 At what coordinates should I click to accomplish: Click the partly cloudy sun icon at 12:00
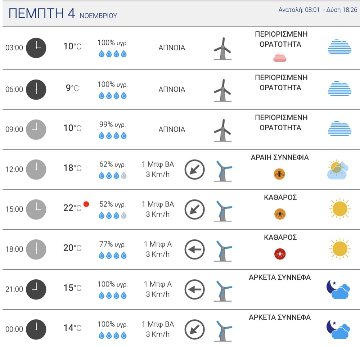(x=338, y=170)
